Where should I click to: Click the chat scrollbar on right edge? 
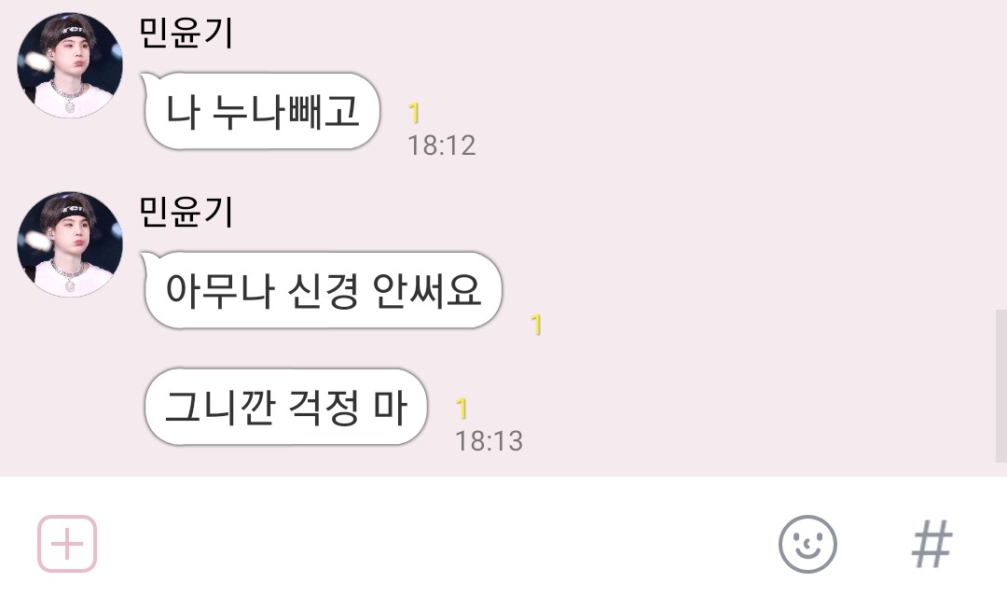(x=1001, y=385)
